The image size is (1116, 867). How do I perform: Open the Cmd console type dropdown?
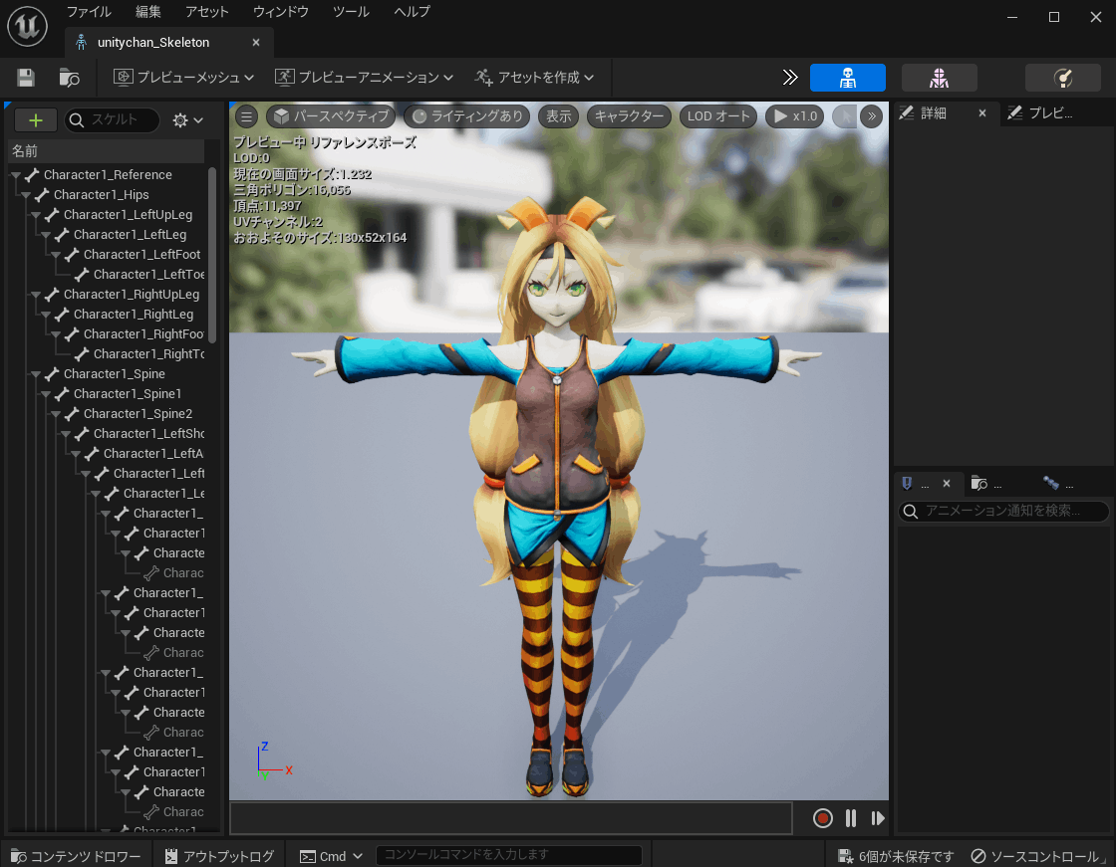coord(331,856)
